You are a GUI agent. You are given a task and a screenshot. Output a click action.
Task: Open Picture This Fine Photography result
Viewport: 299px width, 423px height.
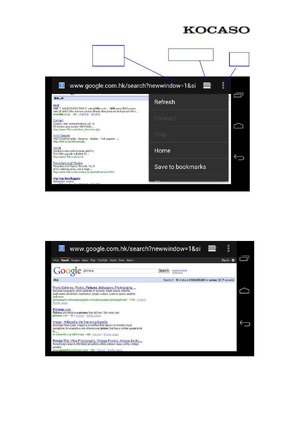coord(97,341)
